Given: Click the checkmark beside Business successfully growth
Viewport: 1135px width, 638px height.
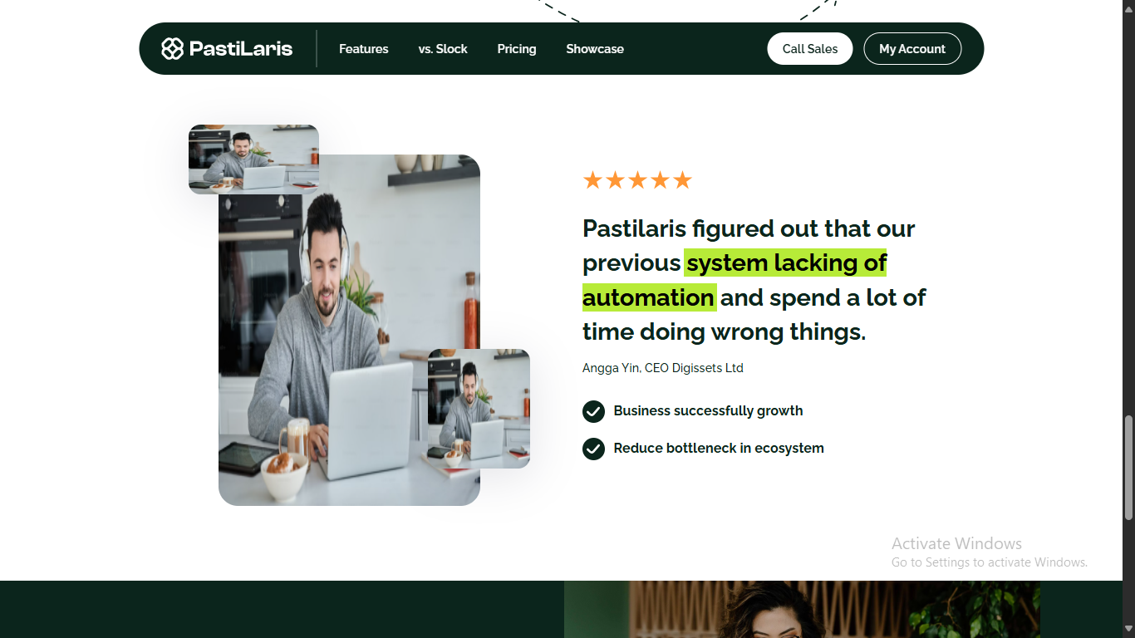Looking at the screenshot, I should coord(593,411).
